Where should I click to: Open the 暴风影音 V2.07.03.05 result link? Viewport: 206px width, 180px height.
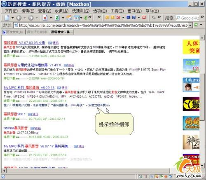click(24, 43)
